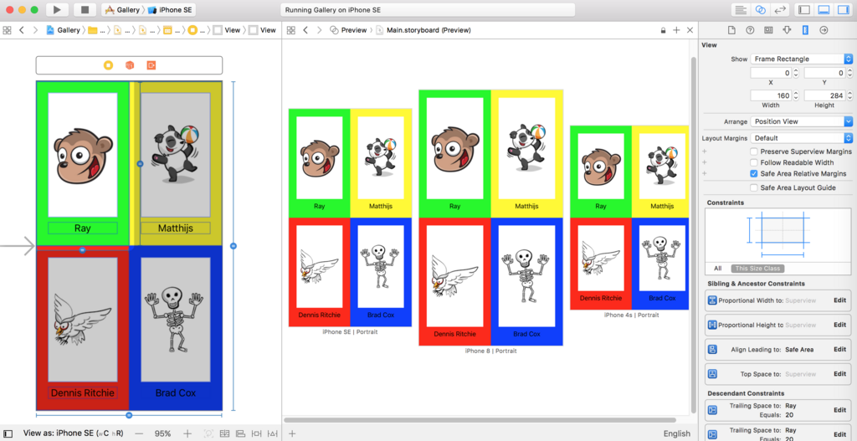The width and height of the screenshot is (857, 441).
Task: Click the Width stepper
Action: tap(796, 95)
